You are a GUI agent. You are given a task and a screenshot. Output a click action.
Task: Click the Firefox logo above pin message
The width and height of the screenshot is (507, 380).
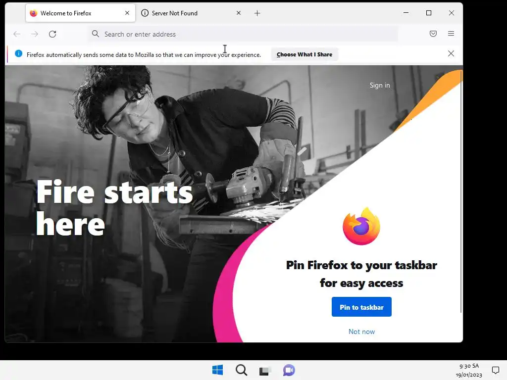pyautogui.click(x=361, y=226)
